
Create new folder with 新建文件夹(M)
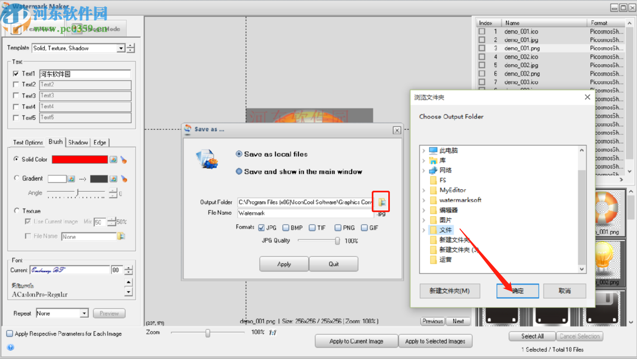[450, 291]
